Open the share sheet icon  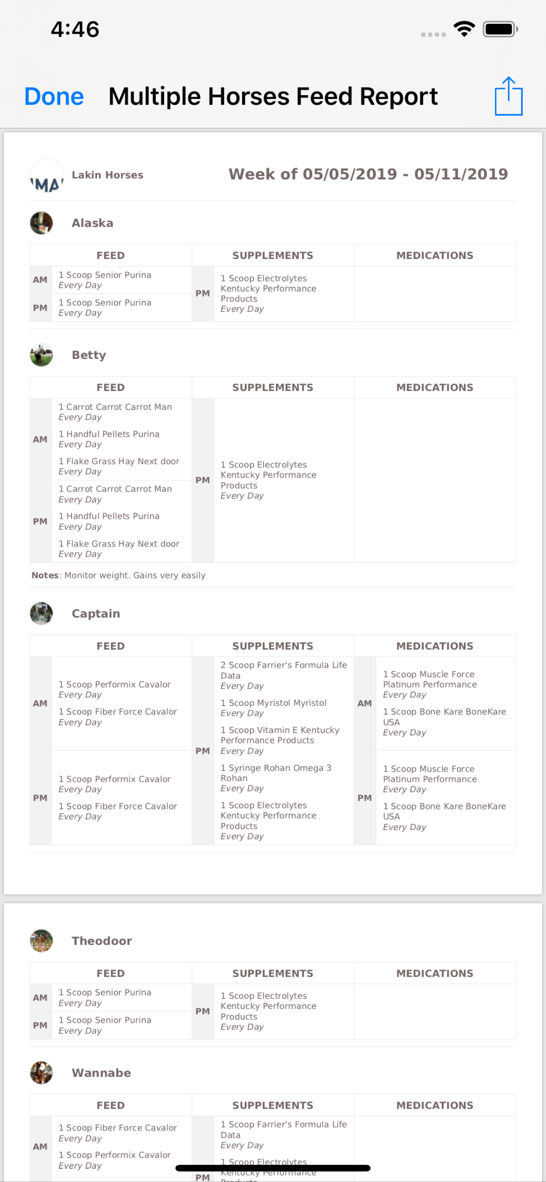(x=508, y=96)
